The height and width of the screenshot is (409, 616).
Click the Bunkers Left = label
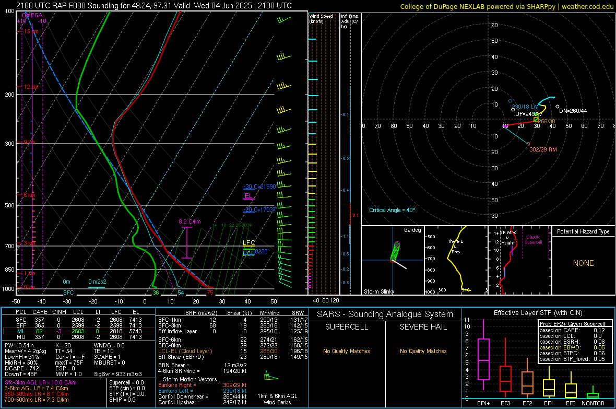tap(175, 391)
